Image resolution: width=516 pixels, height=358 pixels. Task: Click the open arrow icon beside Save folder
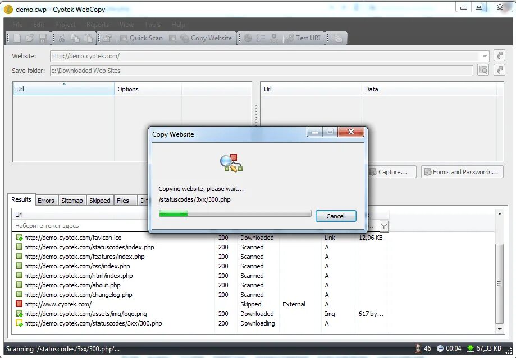coord(499,70)
